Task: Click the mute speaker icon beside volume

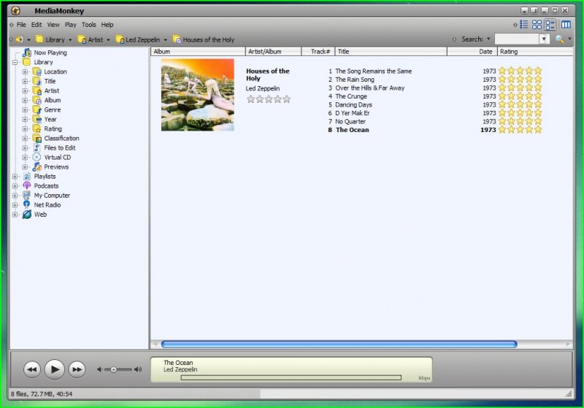Action: (x=101, y=370)
